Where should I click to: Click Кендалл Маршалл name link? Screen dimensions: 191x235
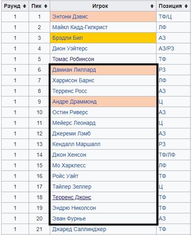pyautogui.click(x=76, y=144)
